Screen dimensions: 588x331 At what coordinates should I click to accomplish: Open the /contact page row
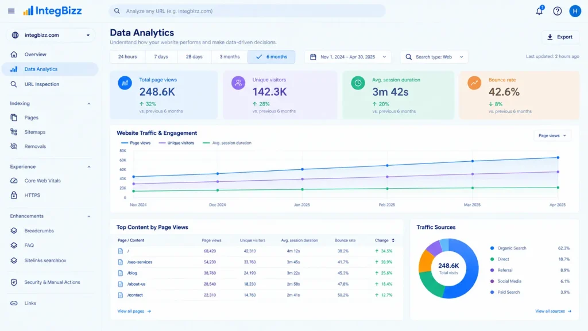(256, 295)
